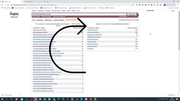Reload the Wordstat page
The height and width of the screenshot is (101, 180).
tap(8, 5)
